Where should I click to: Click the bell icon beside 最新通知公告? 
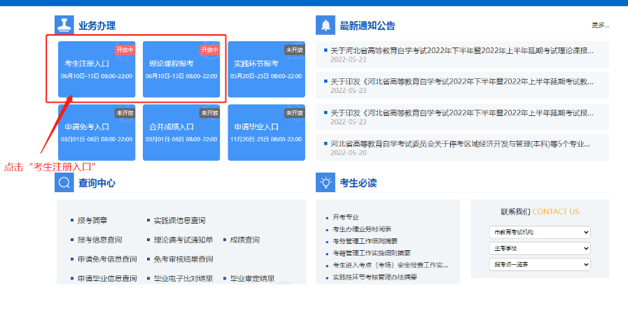click(x=326, y=25)
